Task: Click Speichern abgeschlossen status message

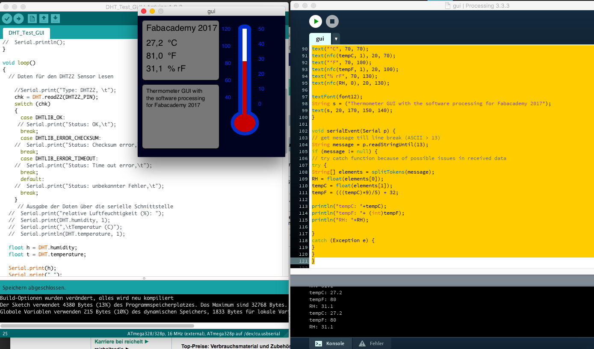Action: click(x=34, y=288)
